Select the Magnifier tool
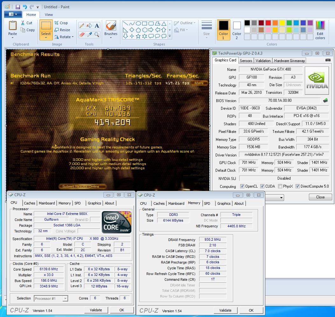 97,34
